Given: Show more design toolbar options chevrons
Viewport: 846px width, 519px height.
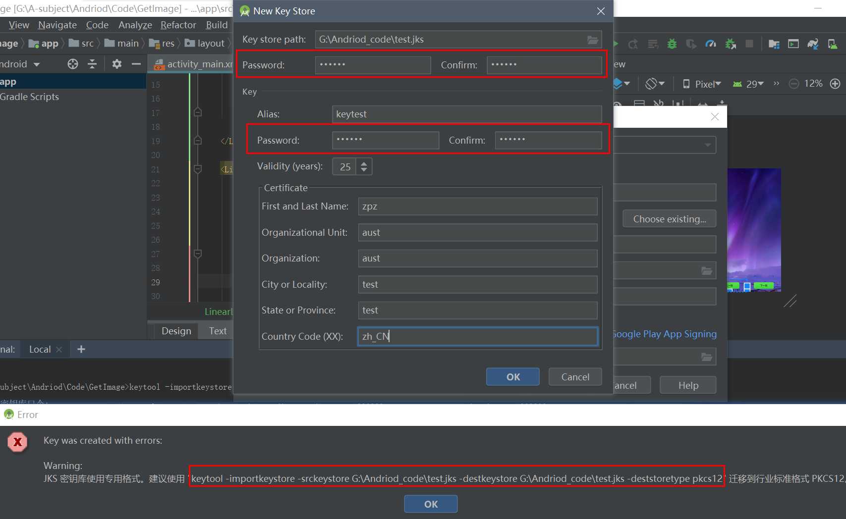Looking at the screenshot, I should tap(776, 84).
